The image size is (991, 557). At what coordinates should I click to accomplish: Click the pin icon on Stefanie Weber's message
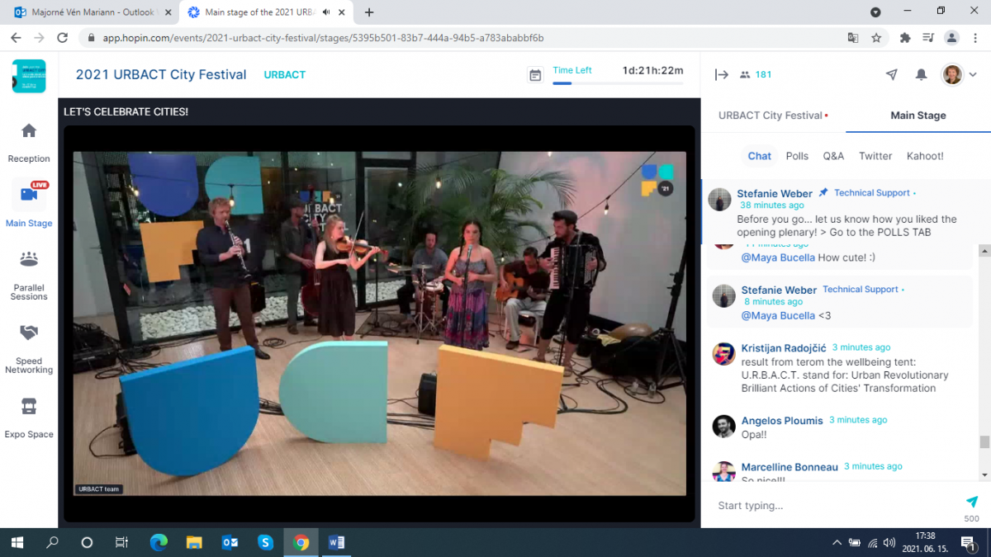(823, 193)
